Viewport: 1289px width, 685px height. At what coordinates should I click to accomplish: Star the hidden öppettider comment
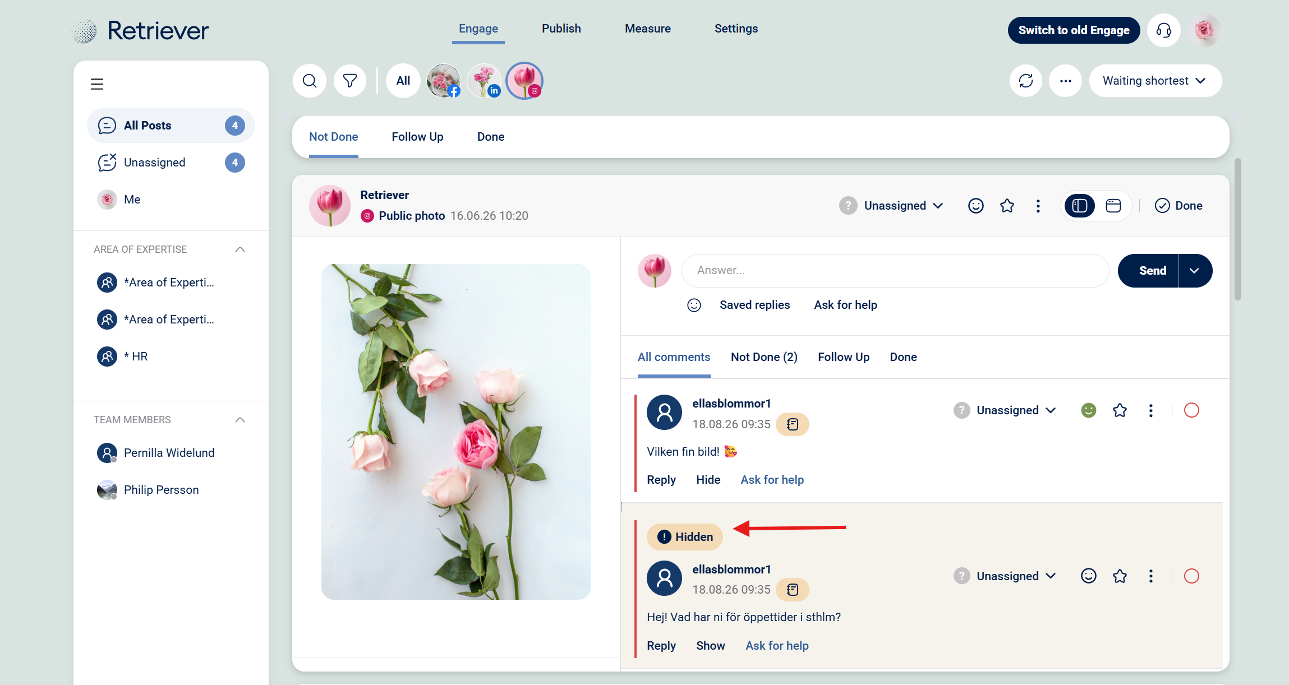coord(1120,576)
